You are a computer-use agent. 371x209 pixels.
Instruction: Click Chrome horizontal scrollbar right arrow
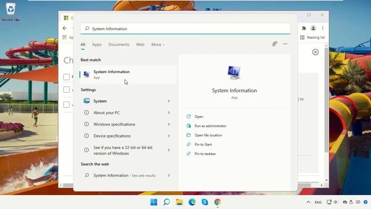[x=322, y=185]
